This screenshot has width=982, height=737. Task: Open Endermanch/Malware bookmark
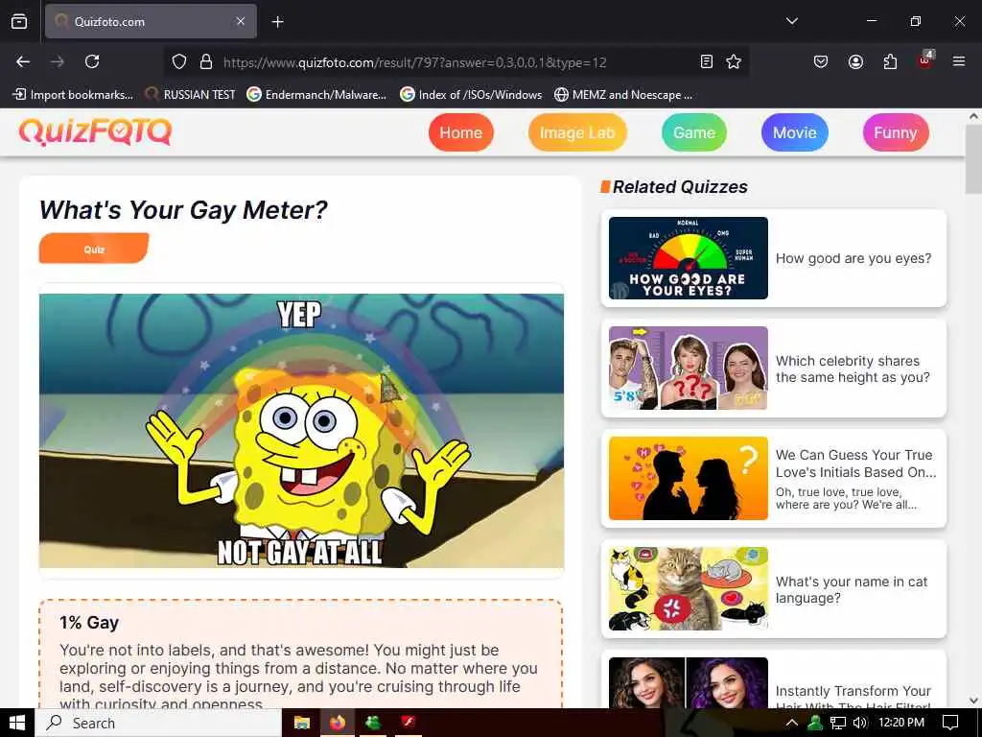coord(316,95)
